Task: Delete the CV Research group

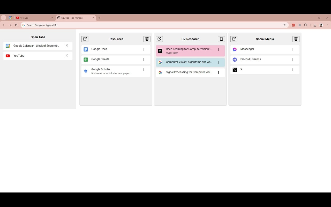Action: (x=221, y=39)
